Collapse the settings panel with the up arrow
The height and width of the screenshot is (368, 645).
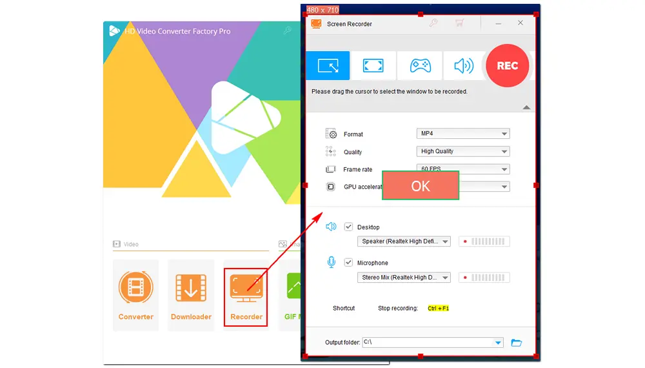(526, 107)
